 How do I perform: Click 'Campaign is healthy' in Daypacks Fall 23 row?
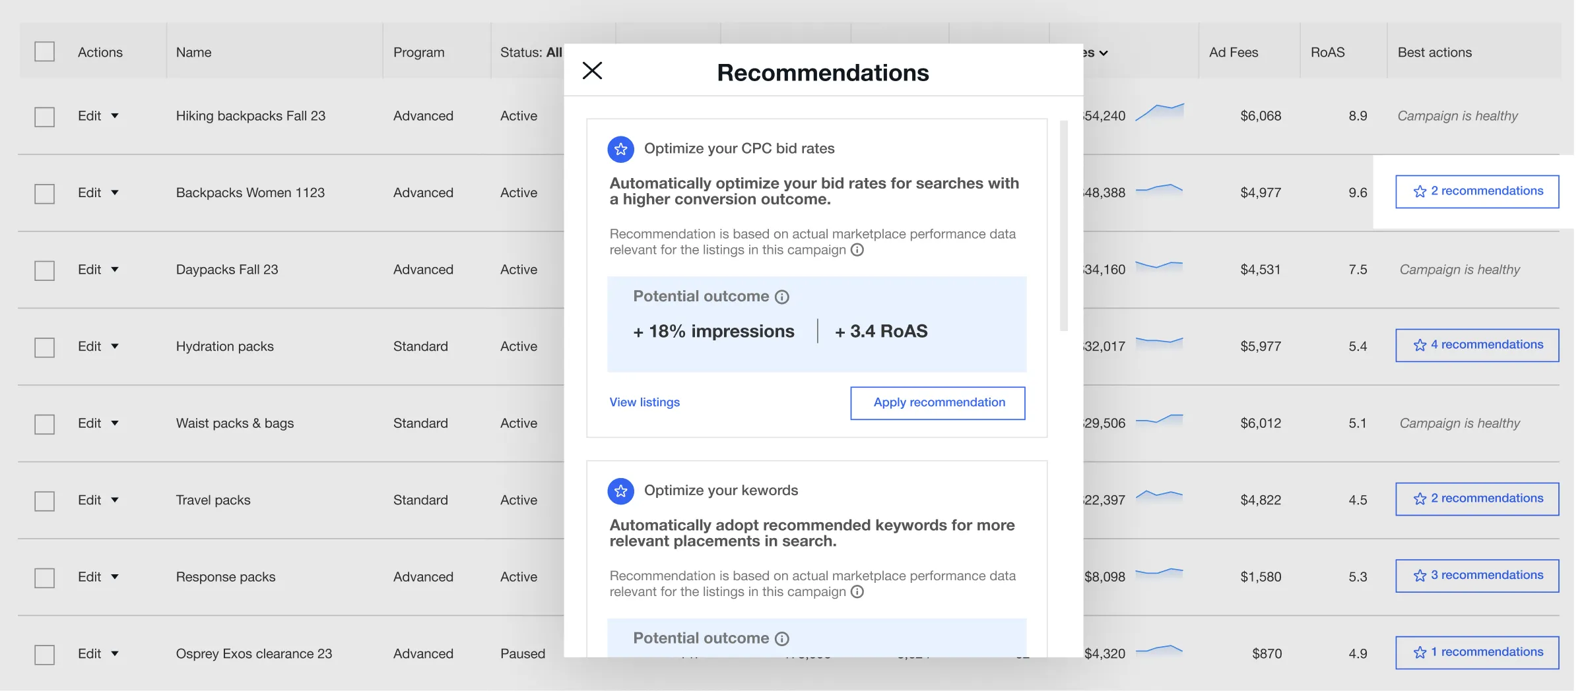point(1459,270)
